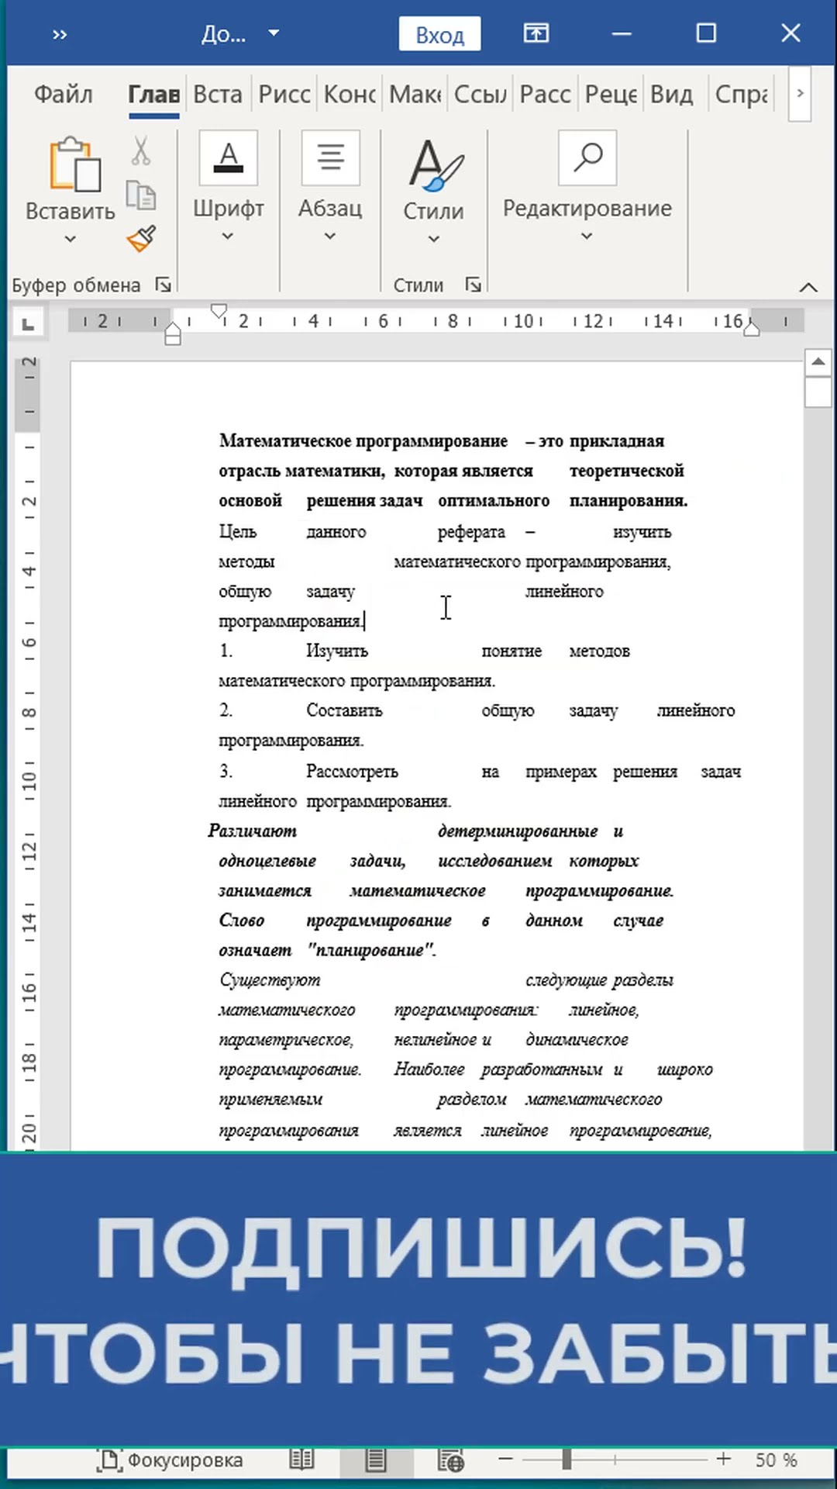Switch to the Конструктор tab
Image resolution: width=837 pixels, height=1489 pixels.
350,94
